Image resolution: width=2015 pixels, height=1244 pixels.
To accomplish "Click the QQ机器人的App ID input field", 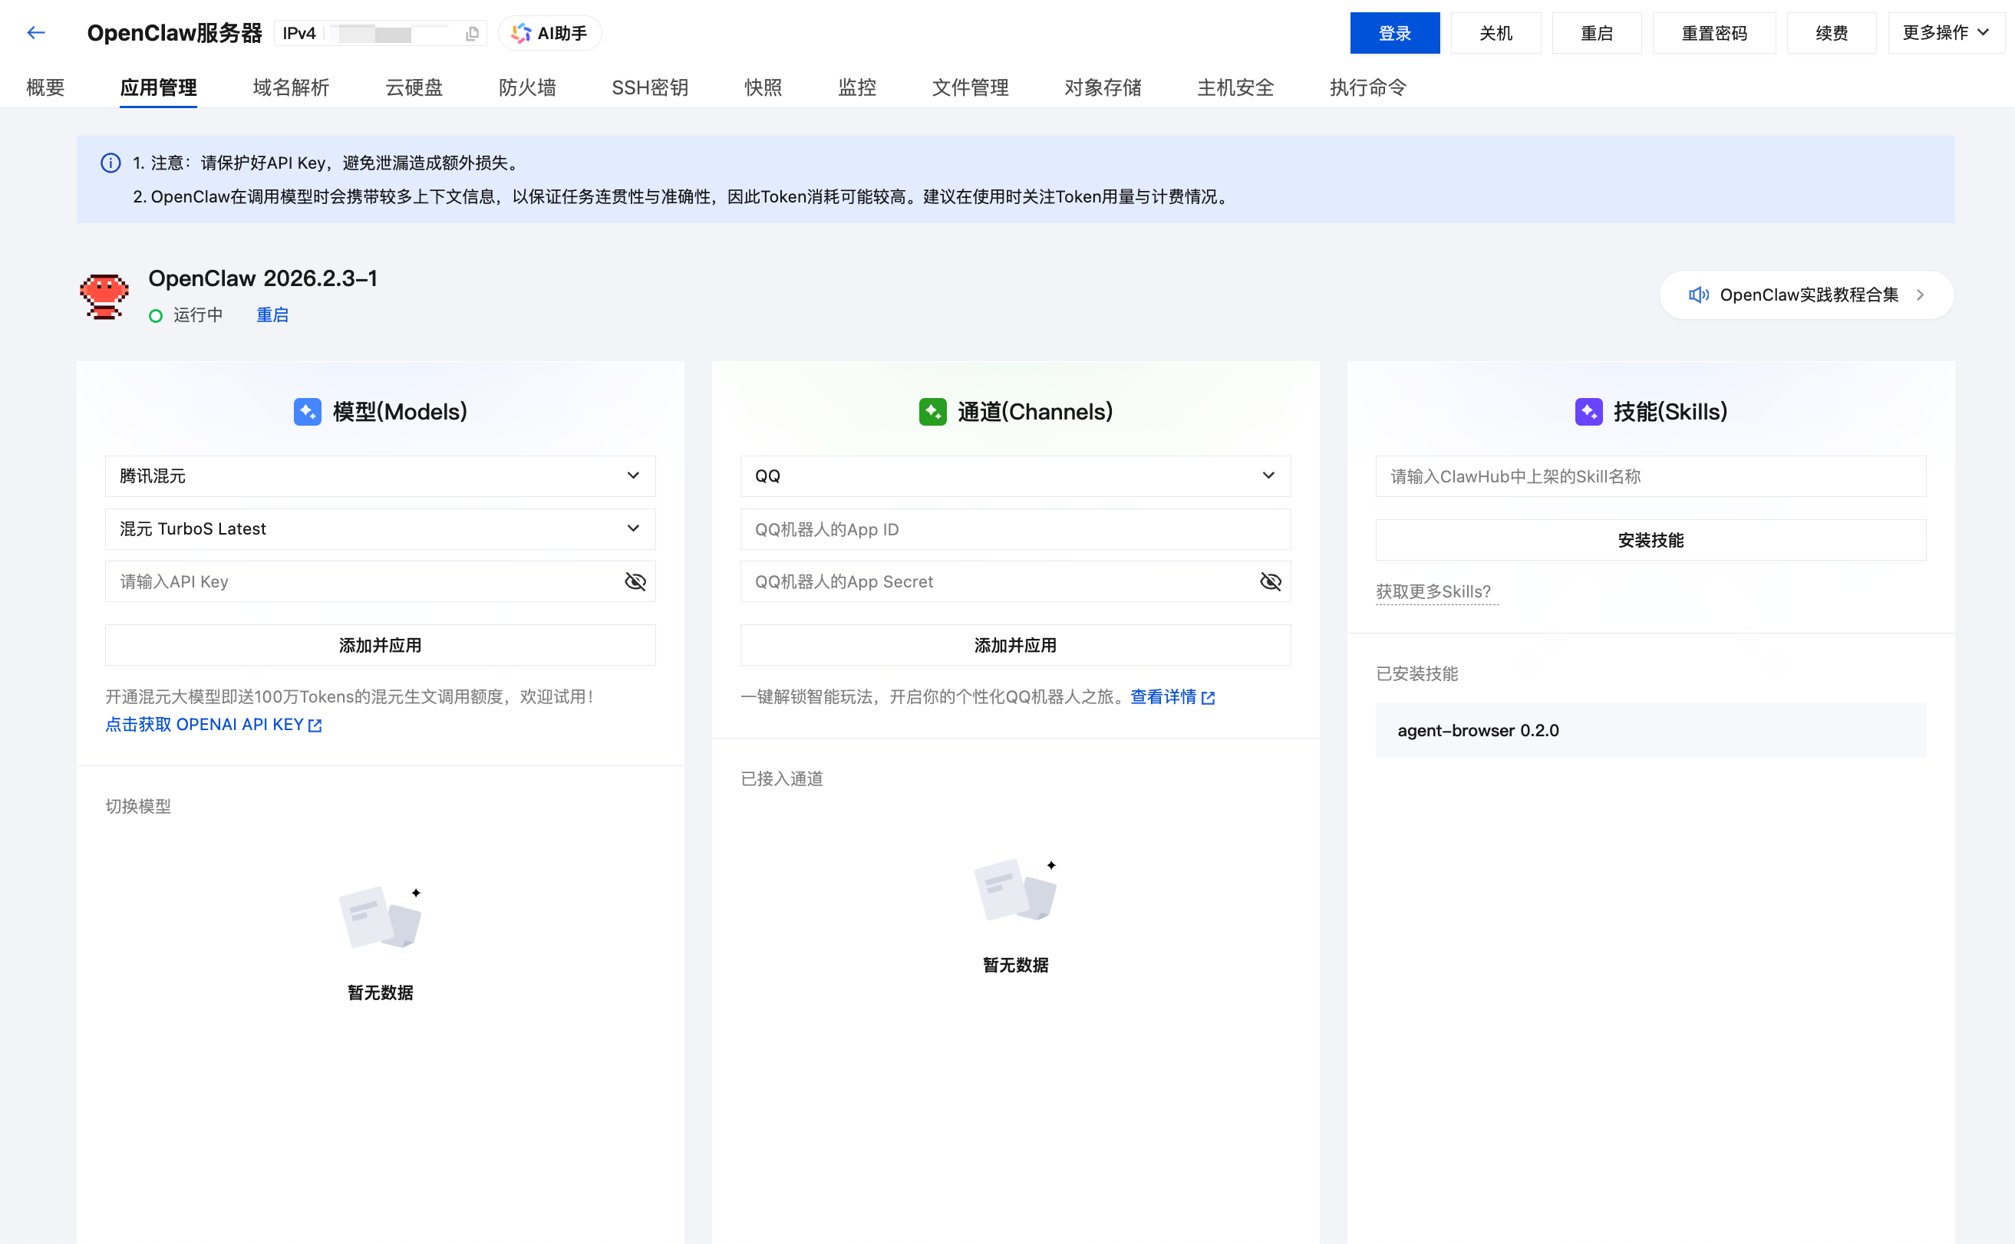I will pos(1016,529).
